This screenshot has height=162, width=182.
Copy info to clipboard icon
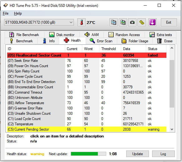[113, 22]
